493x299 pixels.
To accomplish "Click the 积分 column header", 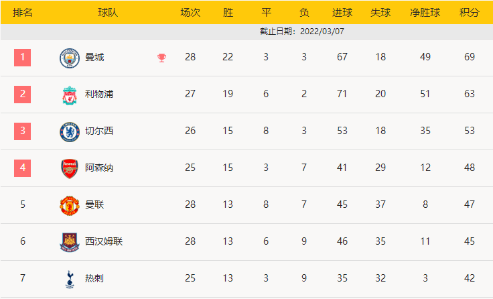I will [x=470, y=13].
